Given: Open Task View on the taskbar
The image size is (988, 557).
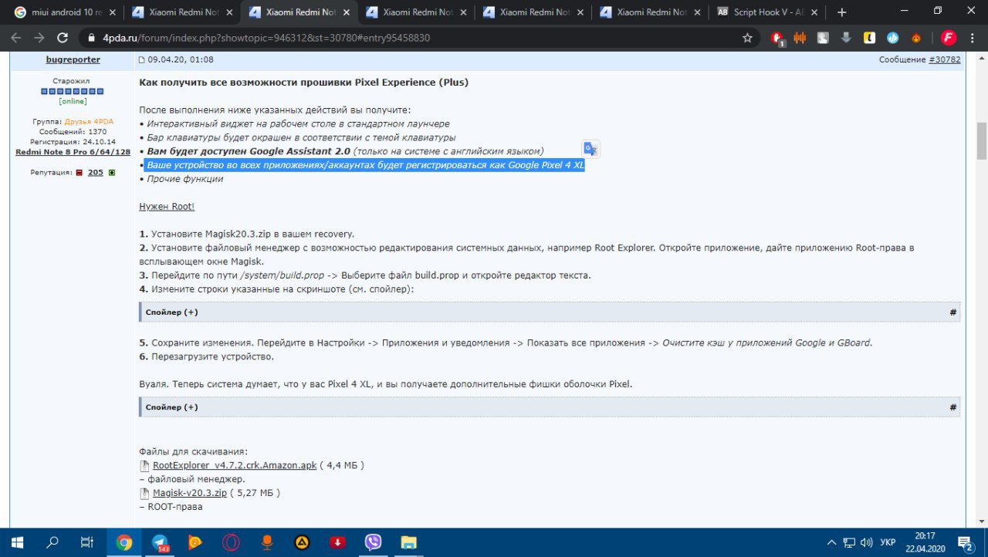Looking at the screenshot, I should (88, 542).
